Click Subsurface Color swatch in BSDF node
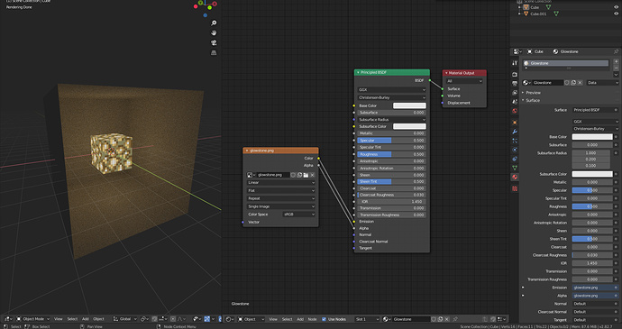The width and height of the screenshot is (622, 329). coord(409,126)
